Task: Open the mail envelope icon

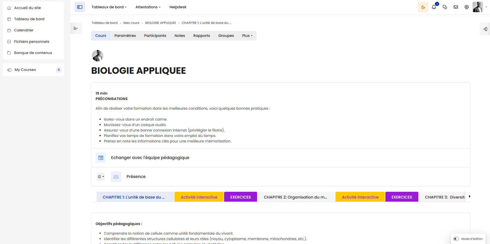Action: click(x=456, y=7)
